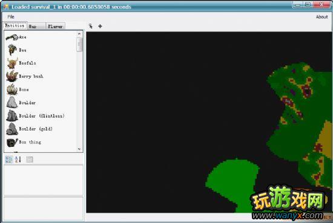Click the entity list scroll-down arrow
This screenshot has width=333, height=223.
pyautogui.click(x=79, y=149)
